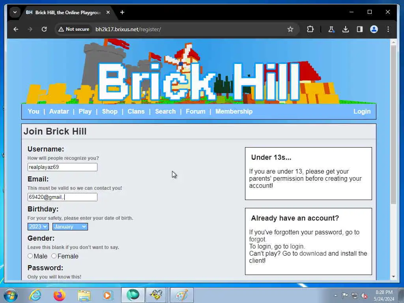Switch to the bee application taskbar icon

point(156,295)
